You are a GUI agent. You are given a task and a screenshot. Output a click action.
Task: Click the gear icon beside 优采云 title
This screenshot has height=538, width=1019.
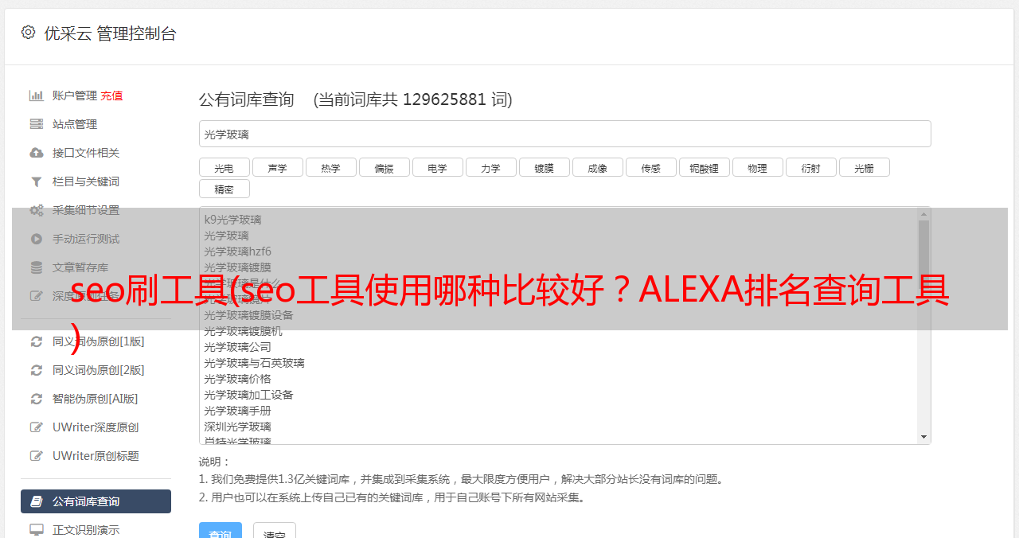coord(28,33)
